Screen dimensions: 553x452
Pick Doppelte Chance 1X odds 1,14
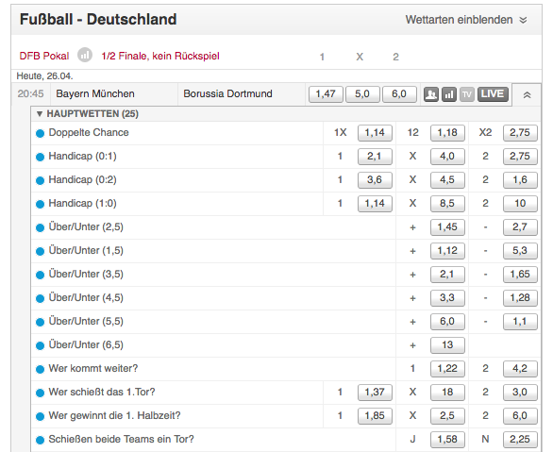tap(375, 133)
